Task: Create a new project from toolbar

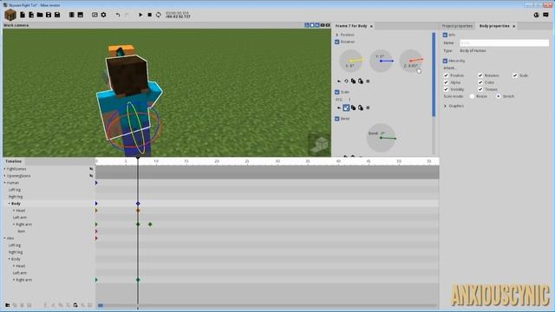Action: 23,15
